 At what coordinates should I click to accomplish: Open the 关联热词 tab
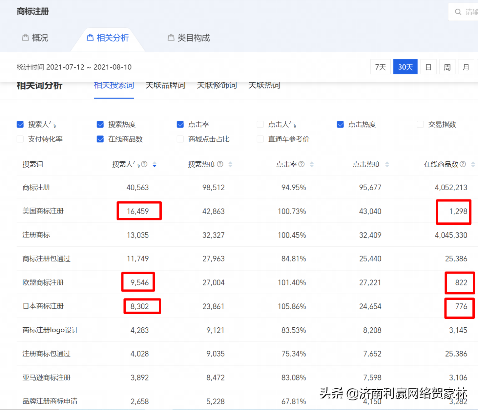(x=264, y=85)
